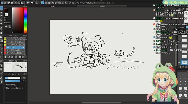
Task: Select the Brush tool in the left toolbar
Action: (1, 8)
